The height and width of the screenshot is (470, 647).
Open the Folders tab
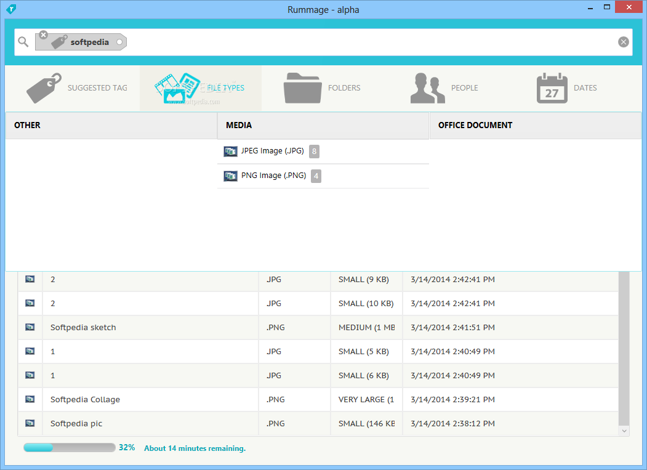pyautogui.click(x=323, y=88)
